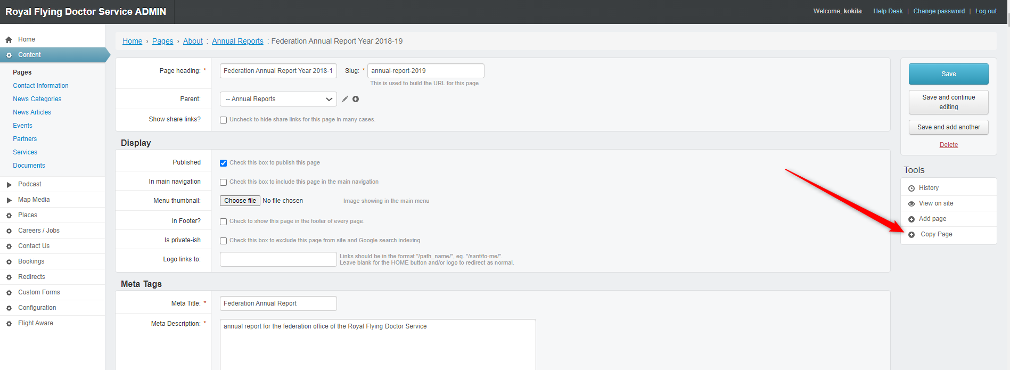Click Choose file for Menu thumbnail
Screen dimensions: 1010x370
click(240, 201)
